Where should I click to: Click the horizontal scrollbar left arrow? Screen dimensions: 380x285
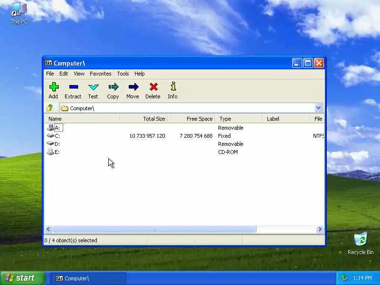click(x=48, y=229)
